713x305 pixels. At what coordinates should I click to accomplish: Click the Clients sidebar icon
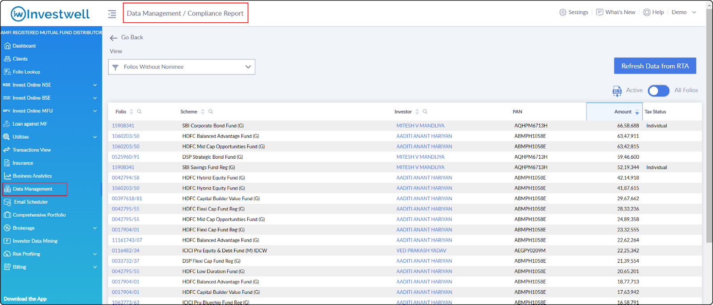[7, 59]
